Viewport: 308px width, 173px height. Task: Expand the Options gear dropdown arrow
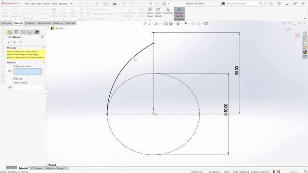click(168, 3)
